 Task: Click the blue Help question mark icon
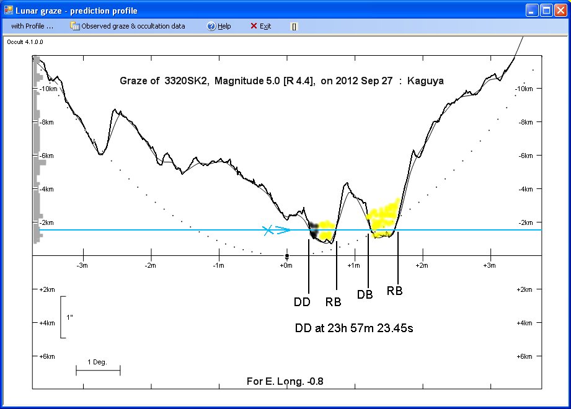point(211,26)
